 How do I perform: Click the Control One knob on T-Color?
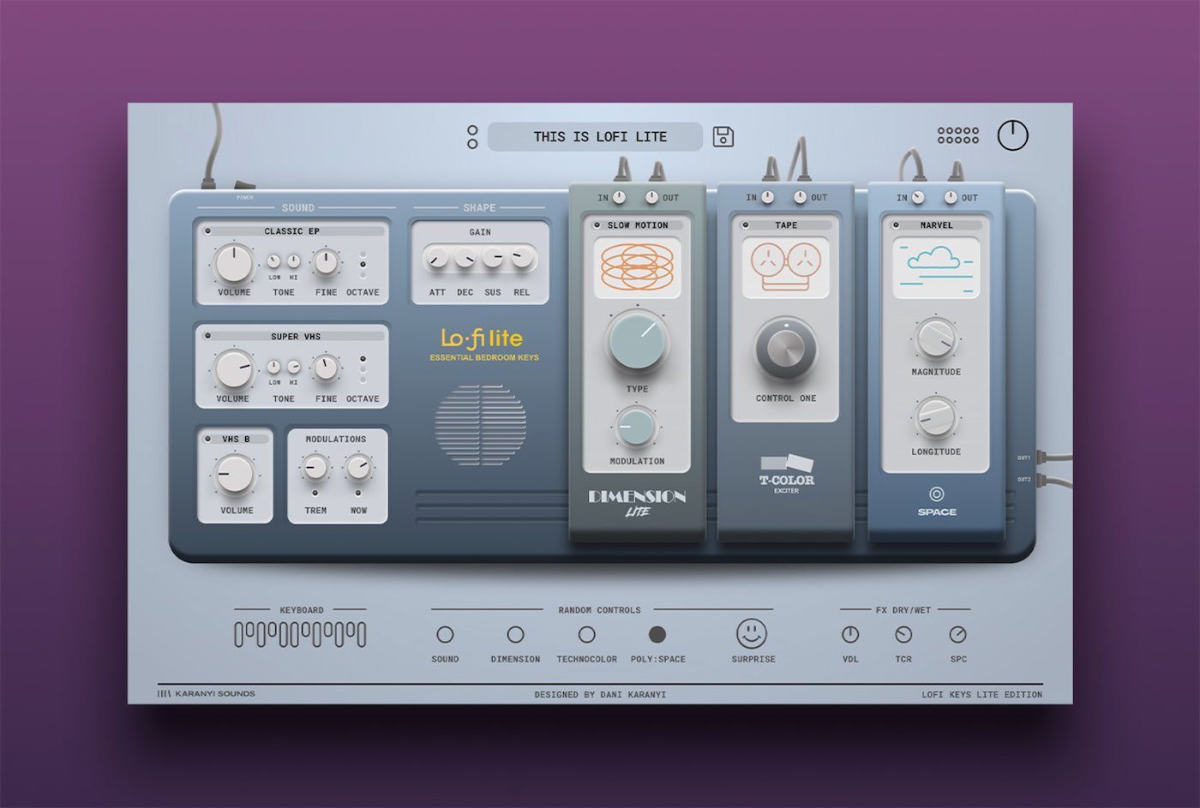click(x=786, y=349)
